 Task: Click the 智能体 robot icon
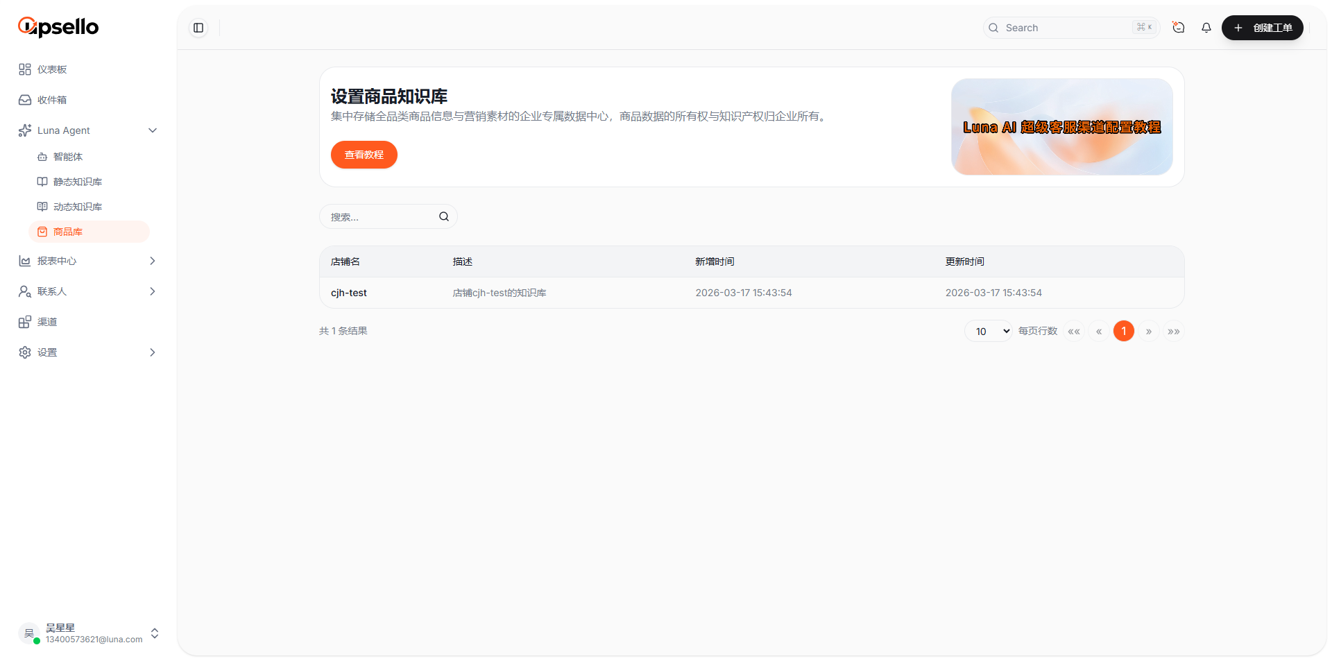pos(42,157)
